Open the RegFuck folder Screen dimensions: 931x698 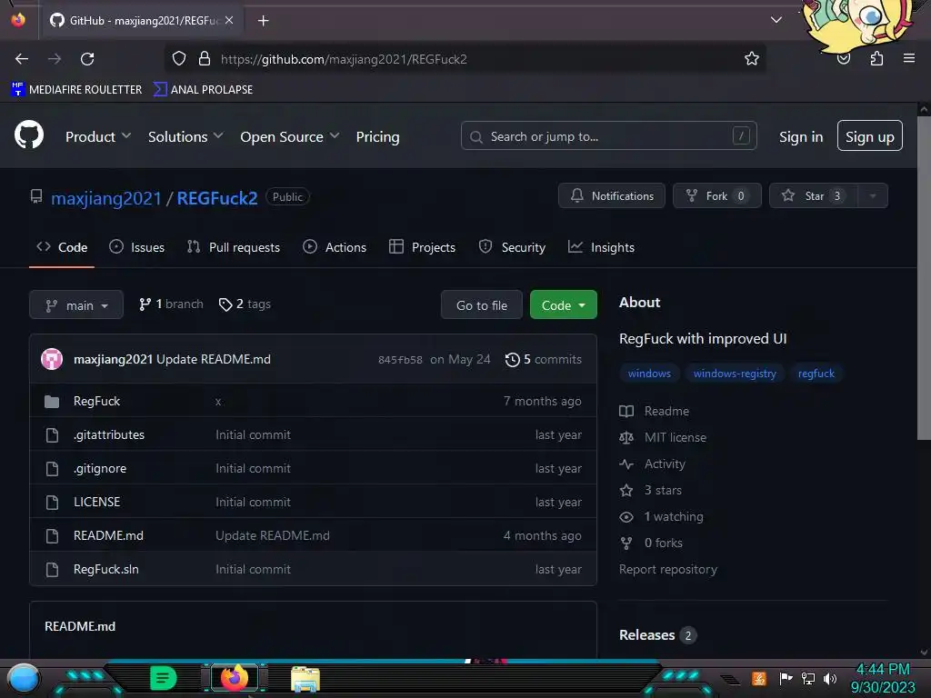[96, 401]
